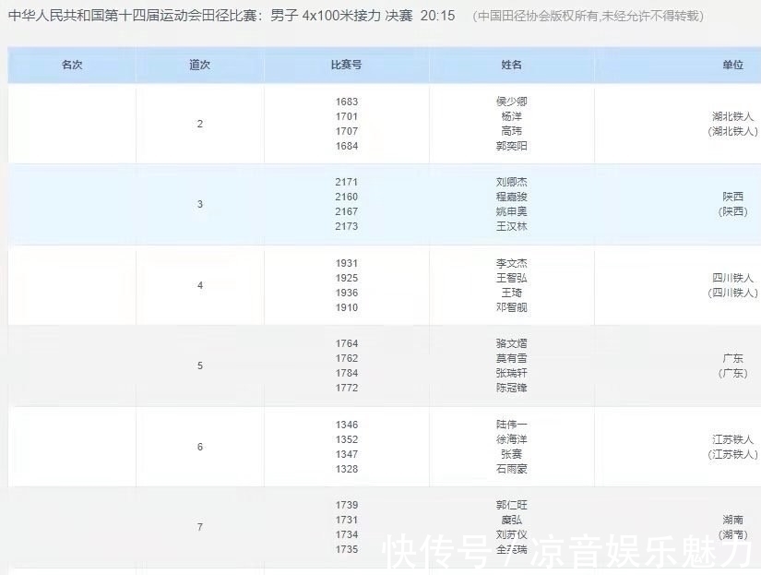Click bib number 1707
Screen dimensions: 761x575
tap(347, 131)
